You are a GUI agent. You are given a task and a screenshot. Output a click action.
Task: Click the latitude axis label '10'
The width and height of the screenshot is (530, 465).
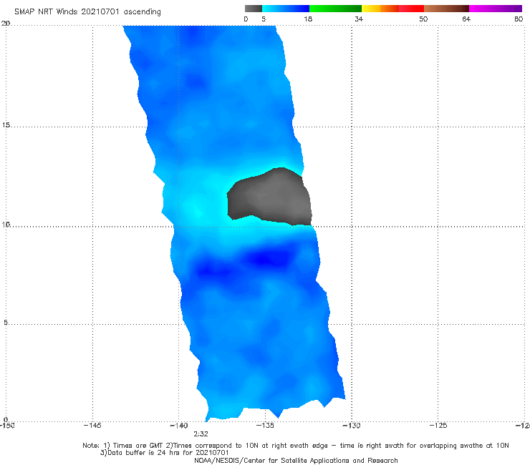(x=6, y=224)
